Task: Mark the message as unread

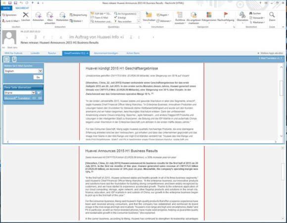Action: [x=193, y=15]
